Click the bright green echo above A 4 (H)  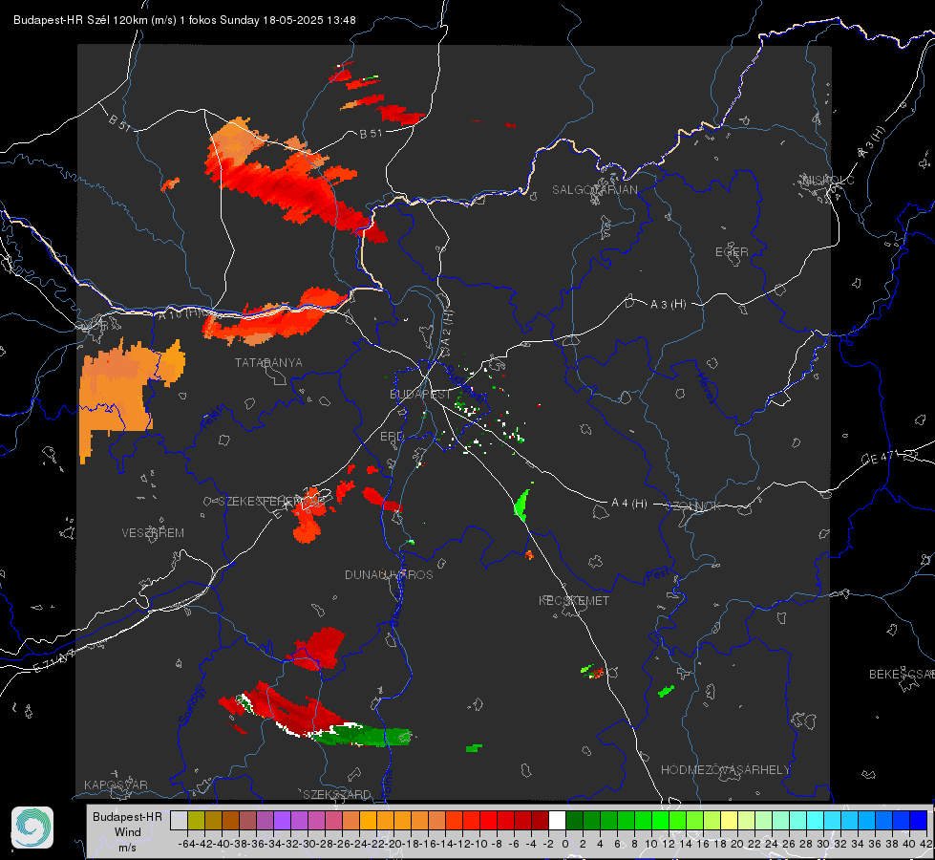coord(521,505)
